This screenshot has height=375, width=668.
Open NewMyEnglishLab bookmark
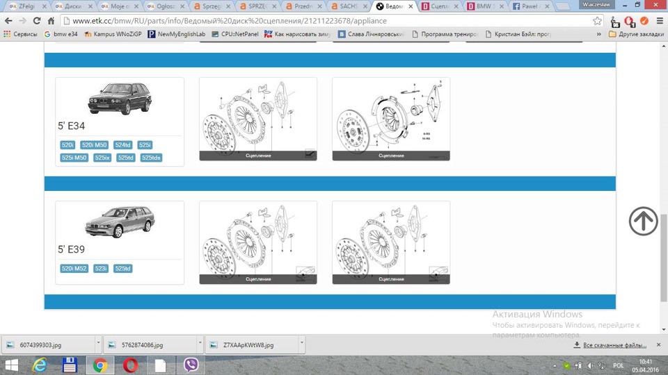[x=176, y=34]
